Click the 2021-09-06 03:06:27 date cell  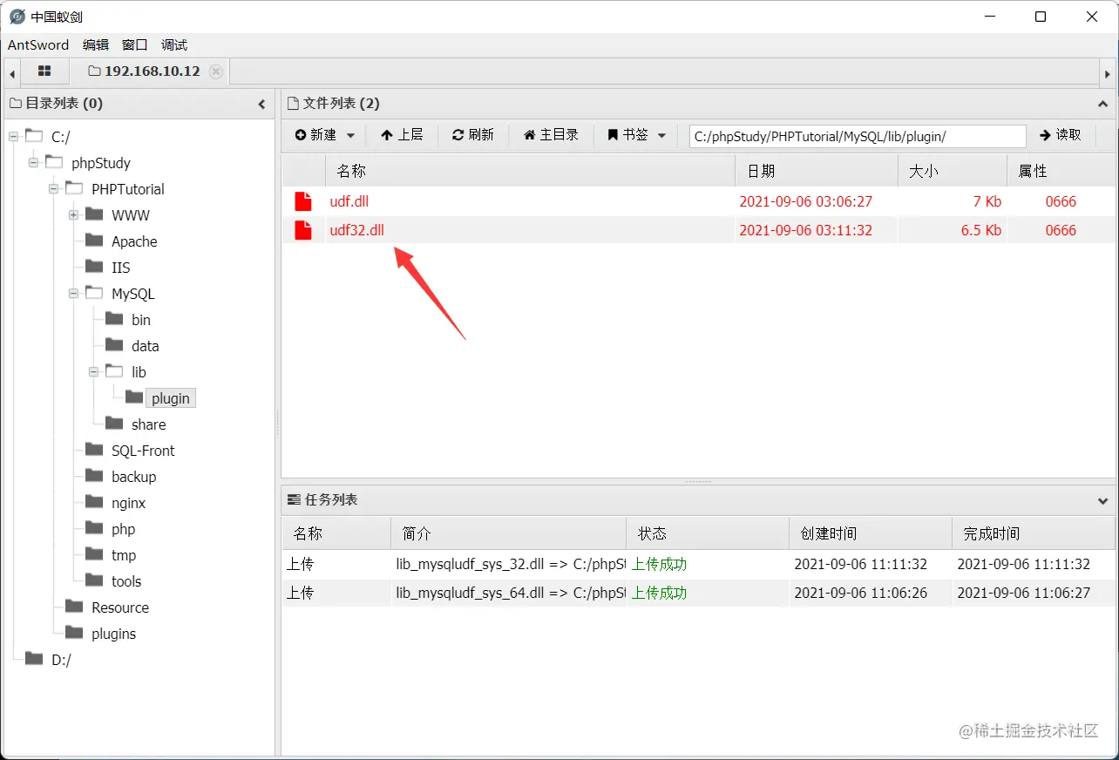[x=806, y=201]
